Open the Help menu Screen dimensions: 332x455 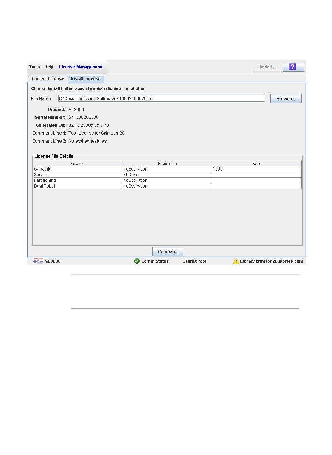(x=49, y=67)
